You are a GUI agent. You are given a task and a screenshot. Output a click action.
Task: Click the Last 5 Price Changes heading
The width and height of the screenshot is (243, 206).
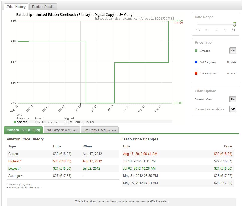tap(140, 139)
